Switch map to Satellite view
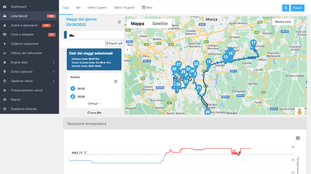311x174 pixels. pos(160,24)
